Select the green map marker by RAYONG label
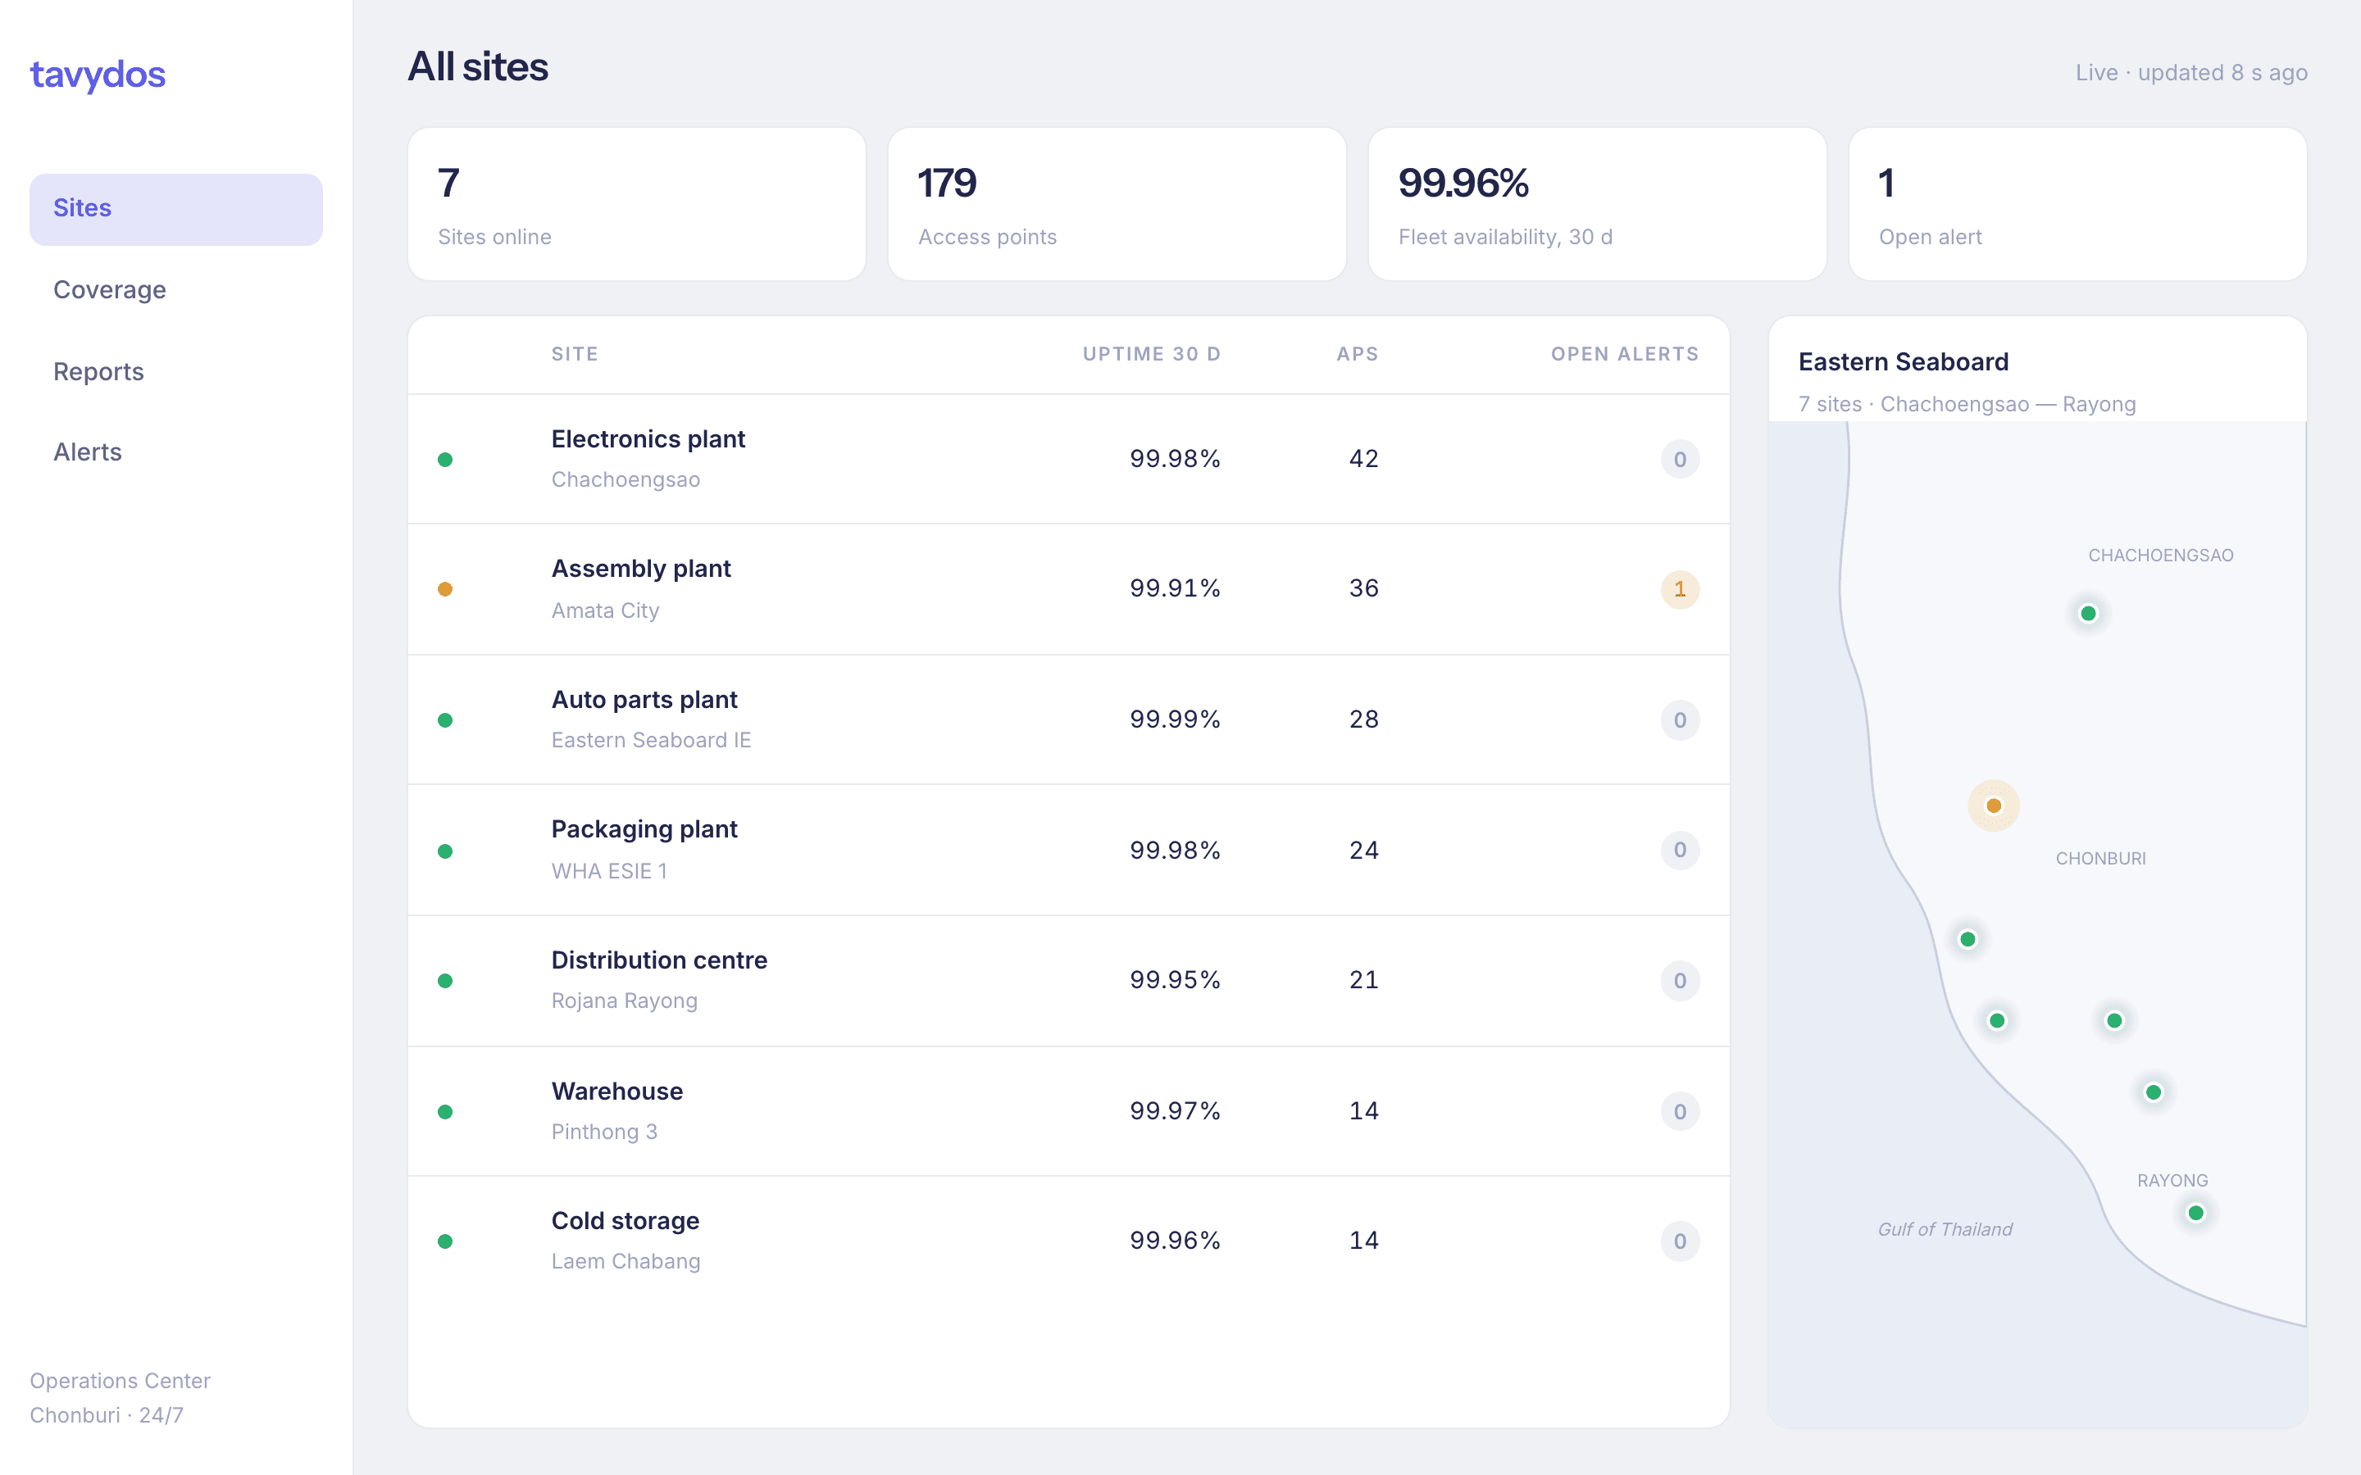The height and width of the screenshot is (1475, 2361). (2195, 1213)
